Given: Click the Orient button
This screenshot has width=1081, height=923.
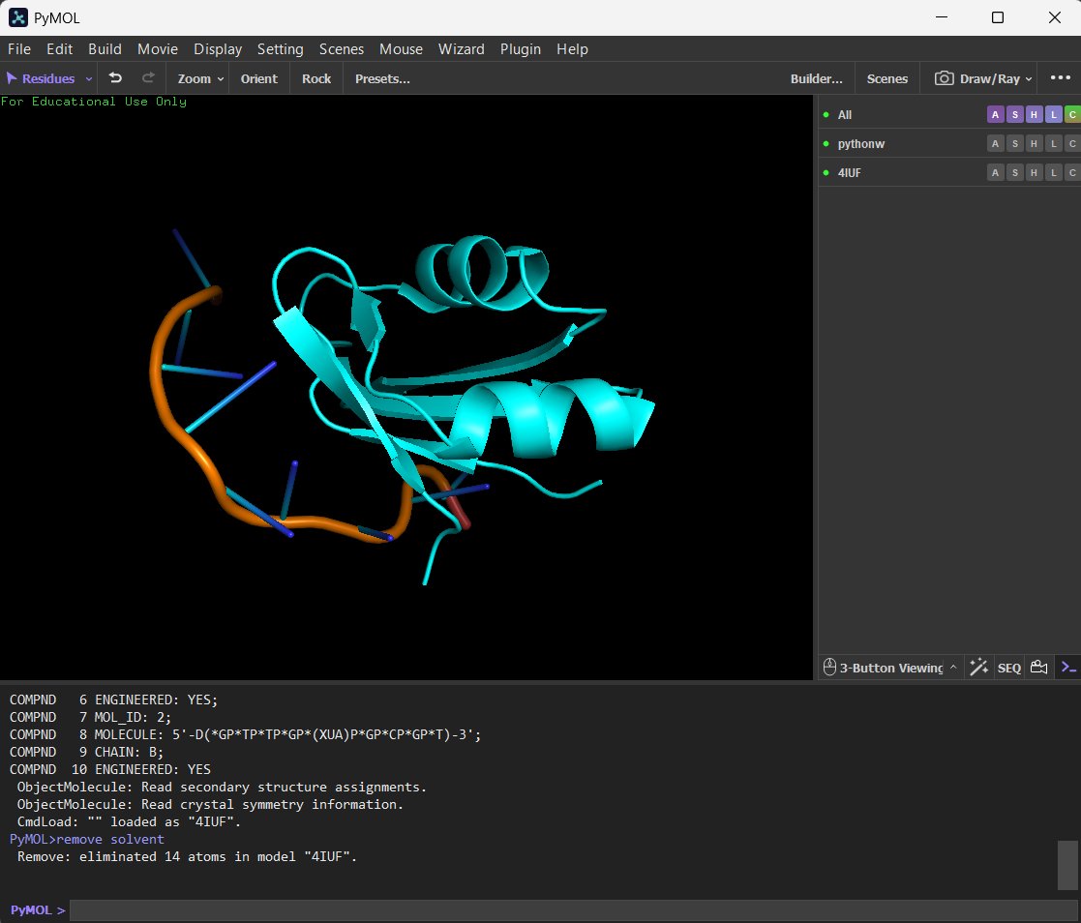Looking at the screenshot, I should [258, 78].
